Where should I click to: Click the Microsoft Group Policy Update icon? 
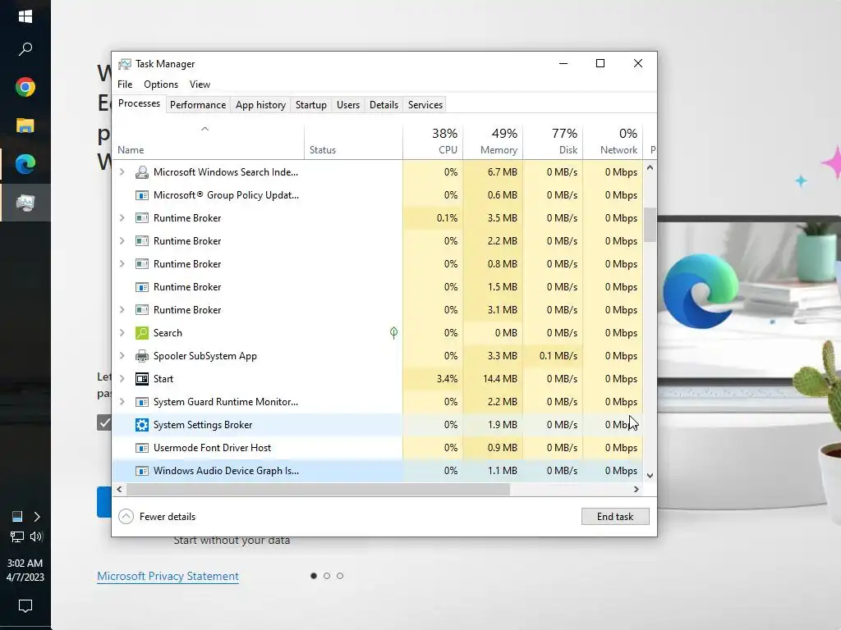[141, 195]
